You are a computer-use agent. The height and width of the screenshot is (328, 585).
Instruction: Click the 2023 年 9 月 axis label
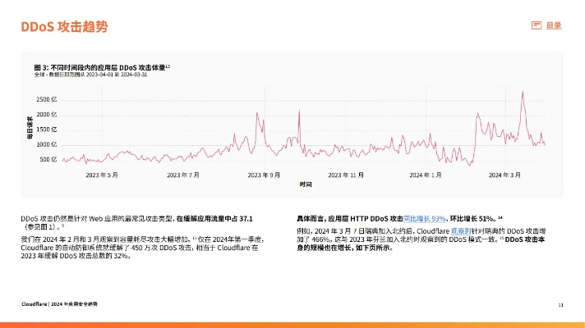(264, 175)
